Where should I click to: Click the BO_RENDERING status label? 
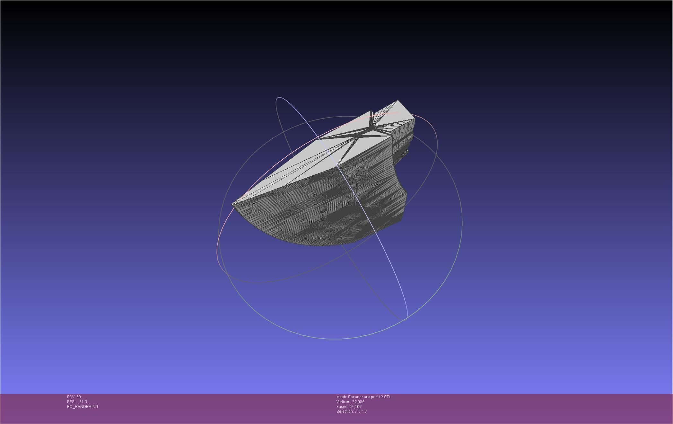(x=83, y=407)
